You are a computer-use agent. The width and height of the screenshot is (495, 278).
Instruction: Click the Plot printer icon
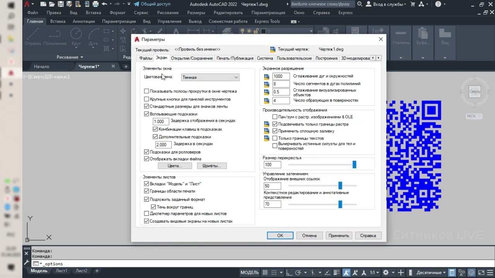(x=96, y=4)
